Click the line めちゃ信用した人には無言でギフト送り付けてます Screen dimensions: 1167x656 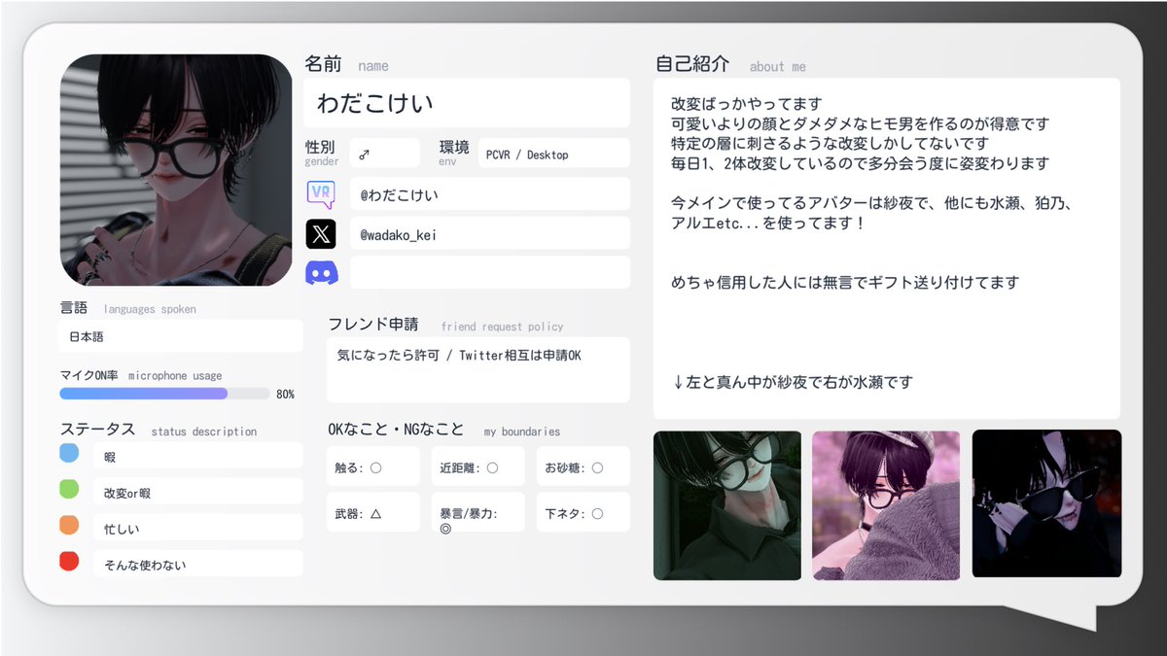[845, 283]
